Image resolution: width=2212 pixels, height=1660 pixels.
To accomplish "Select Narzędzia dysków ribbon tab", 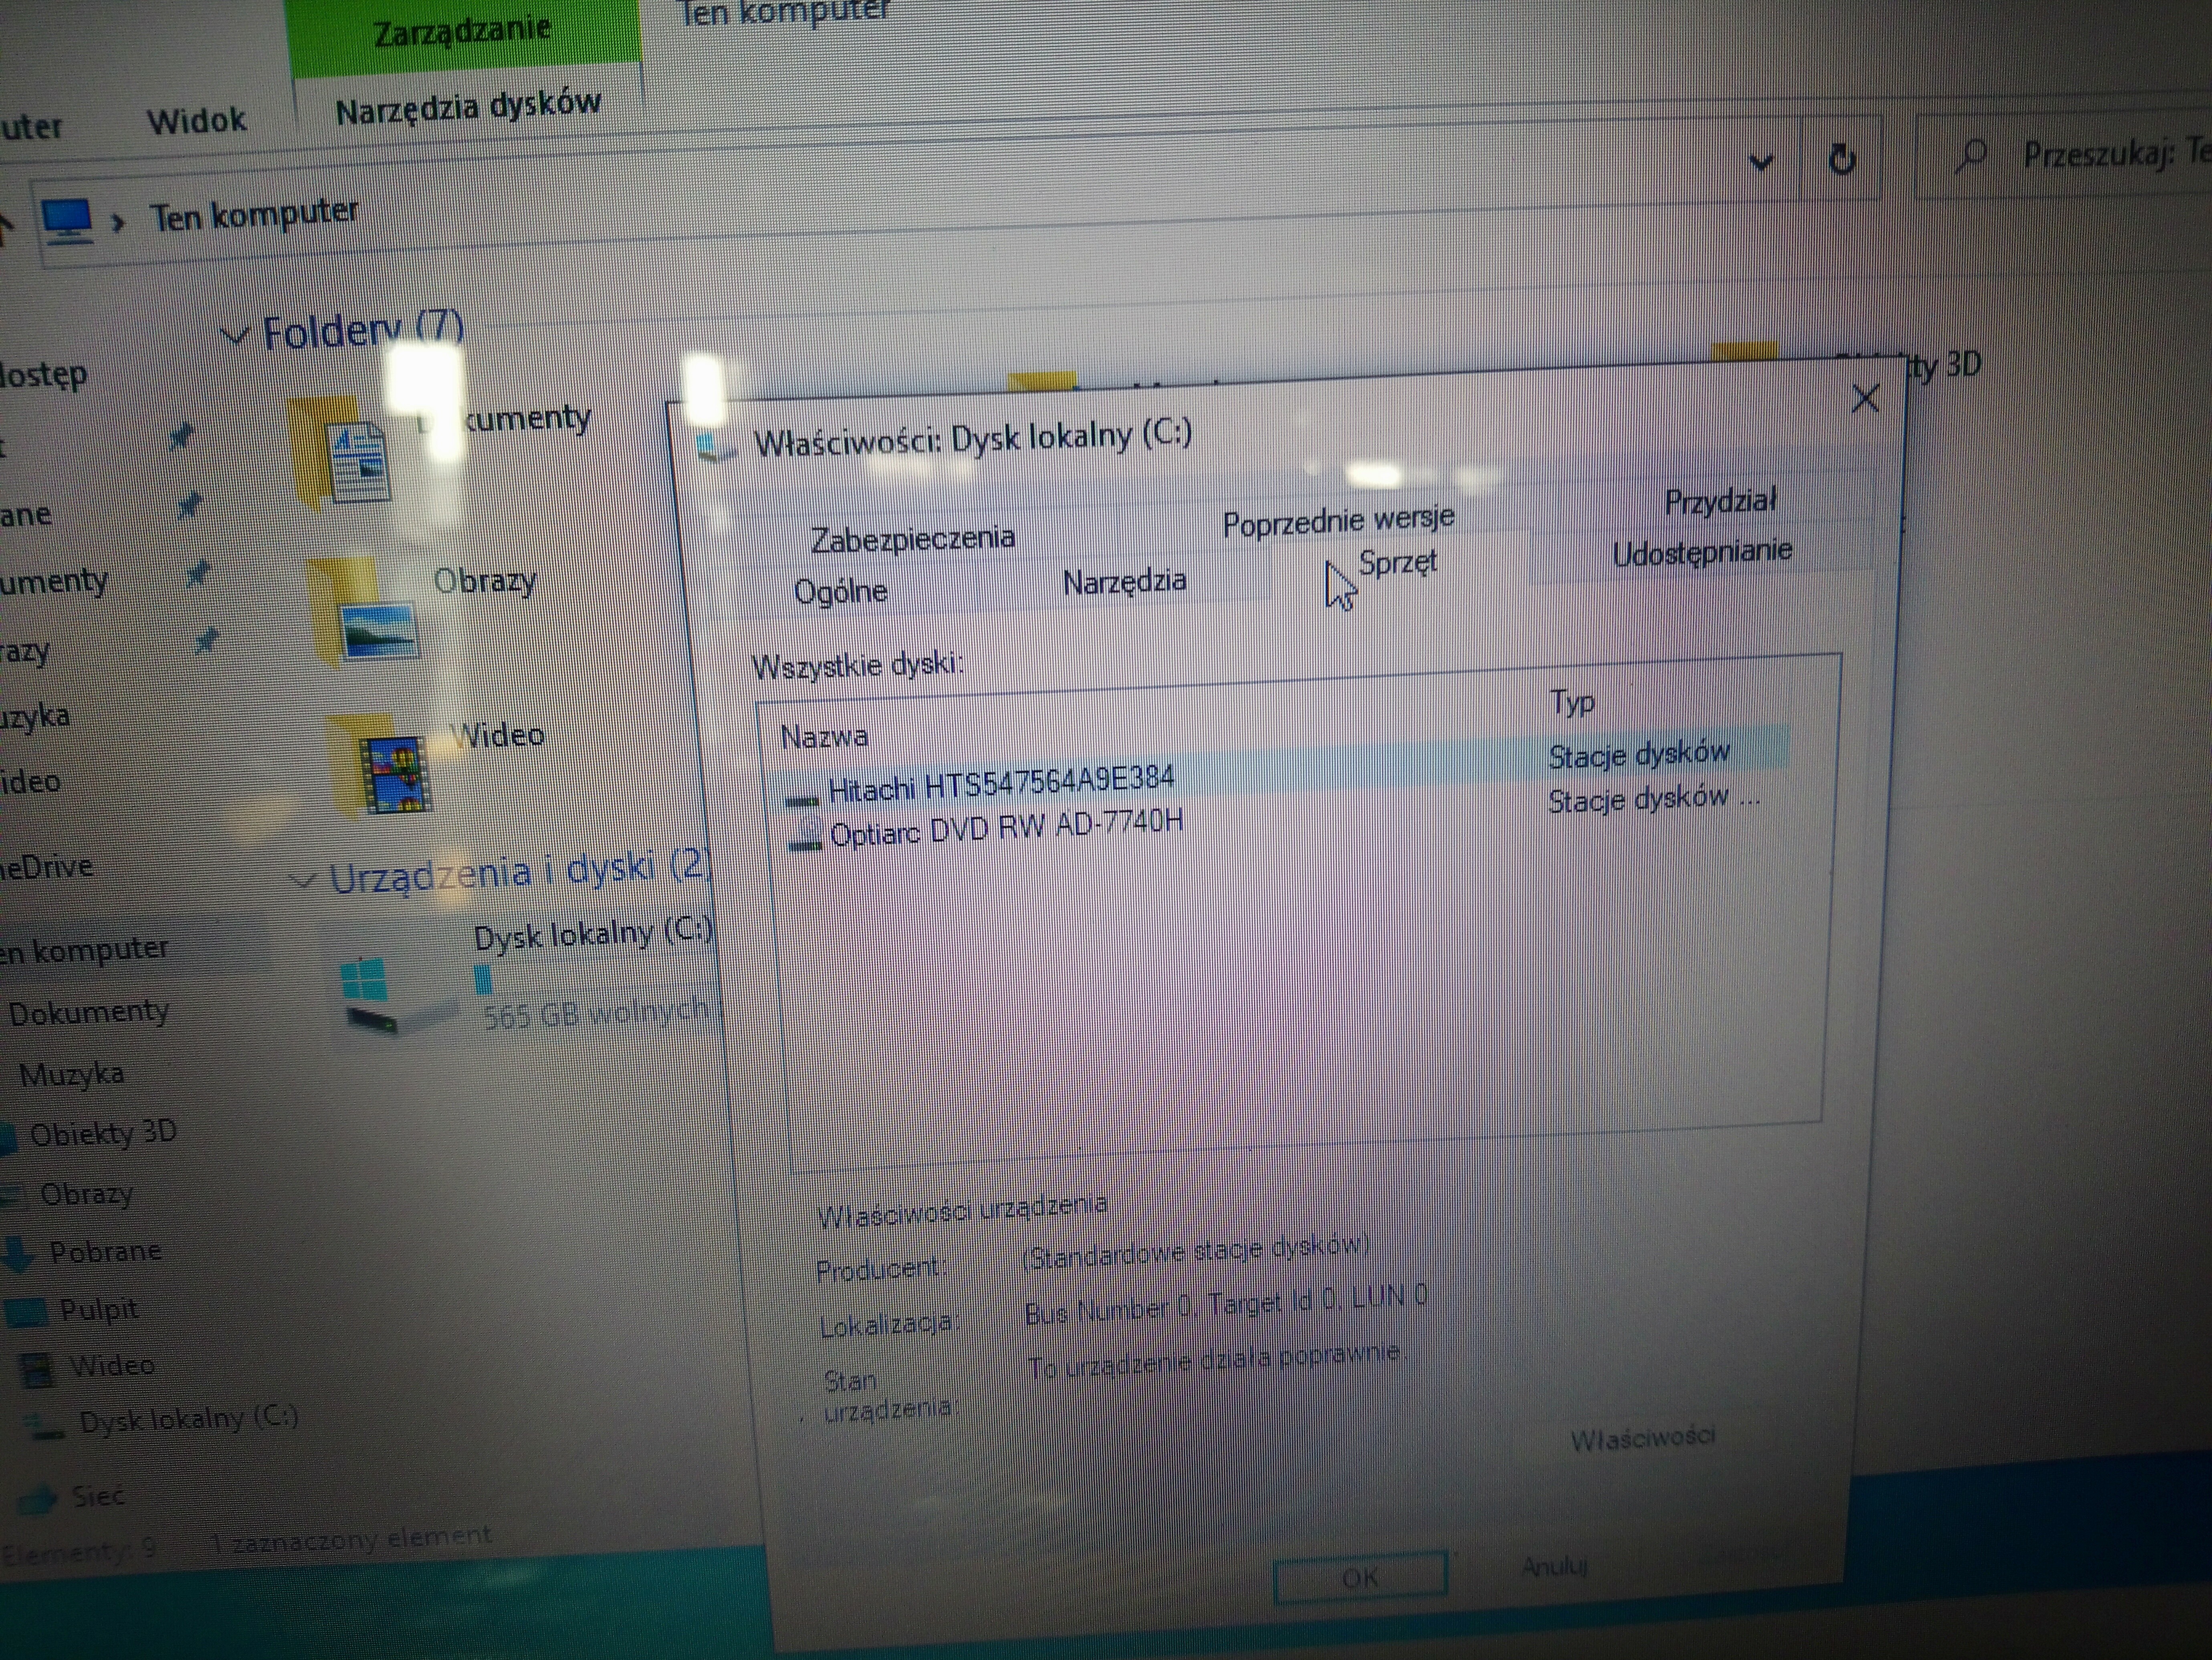I will click(468, 106).
